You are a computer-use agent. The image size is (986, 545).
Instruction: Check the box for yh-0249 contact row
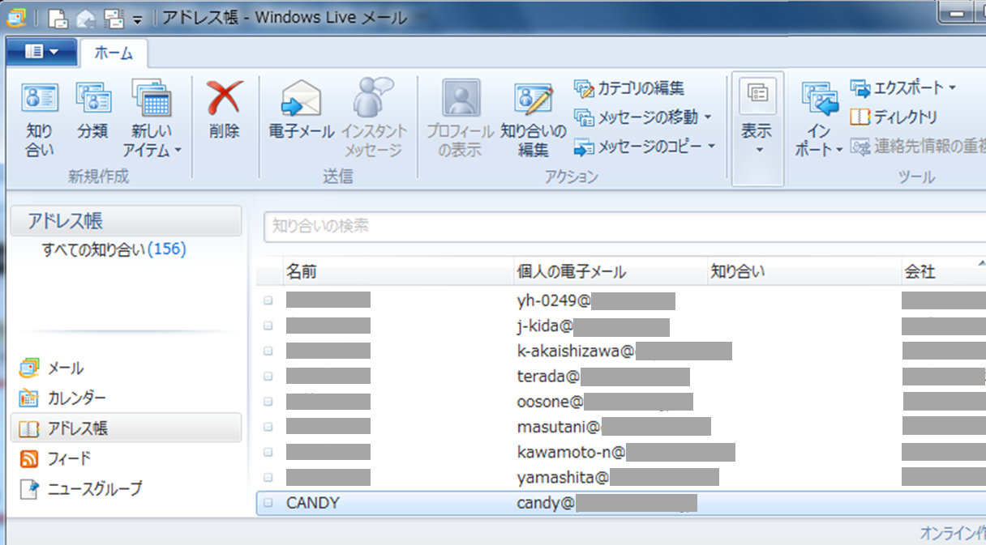(268, 301)
